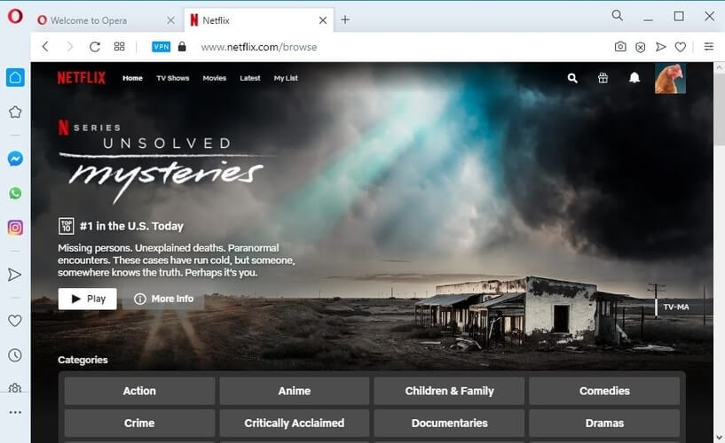
Task: Click the Categories heading
Action: click(83, 360)
